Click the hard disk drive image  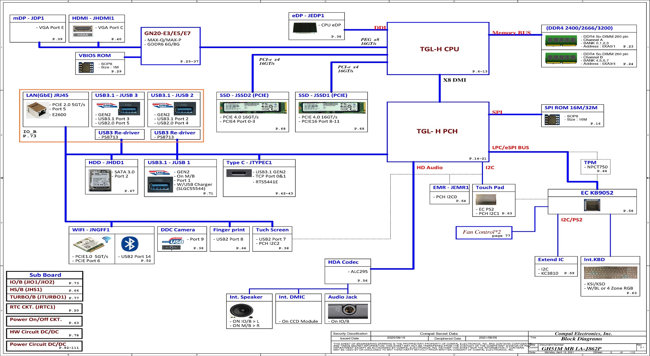click(x=100, y=181)
